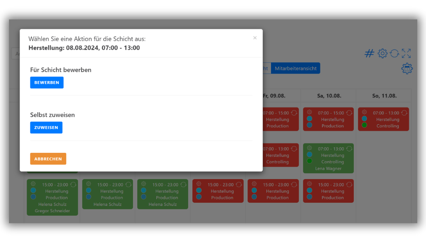
Task: Click the hash (#) icon in the top toolbar
Action: point(369,54)
